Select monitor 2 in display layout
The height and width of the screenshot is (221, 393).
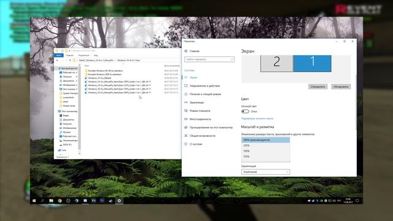pos(277,63)
